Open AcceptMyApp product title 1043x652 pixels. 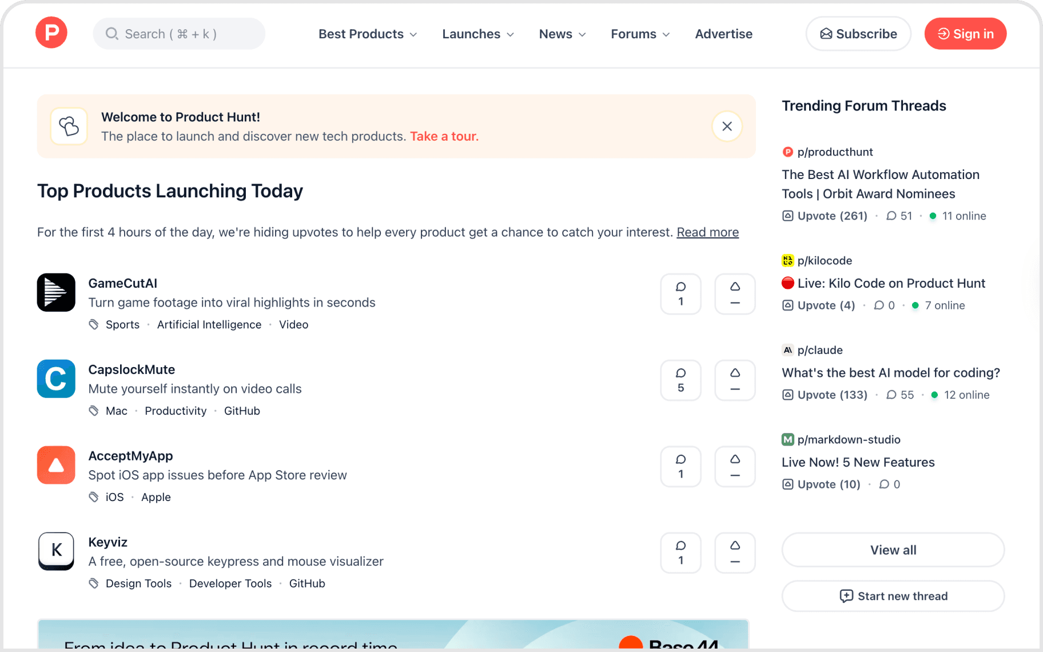coord(130,456)
